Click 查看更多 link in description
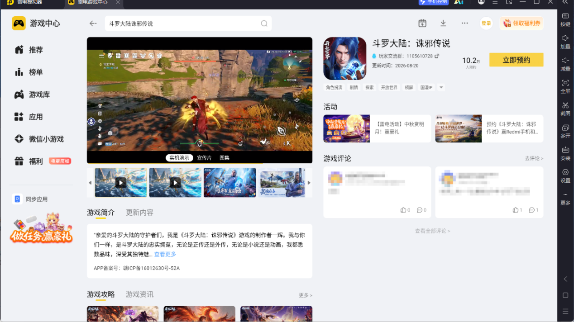574x322 pixels. 165,254
